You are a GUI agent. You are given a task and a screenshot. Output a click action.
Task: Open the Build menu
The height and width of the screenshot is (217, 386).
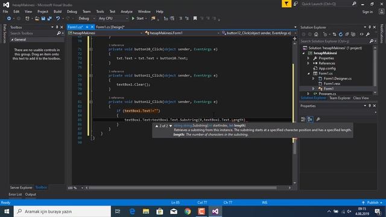[x=57, y=11]
